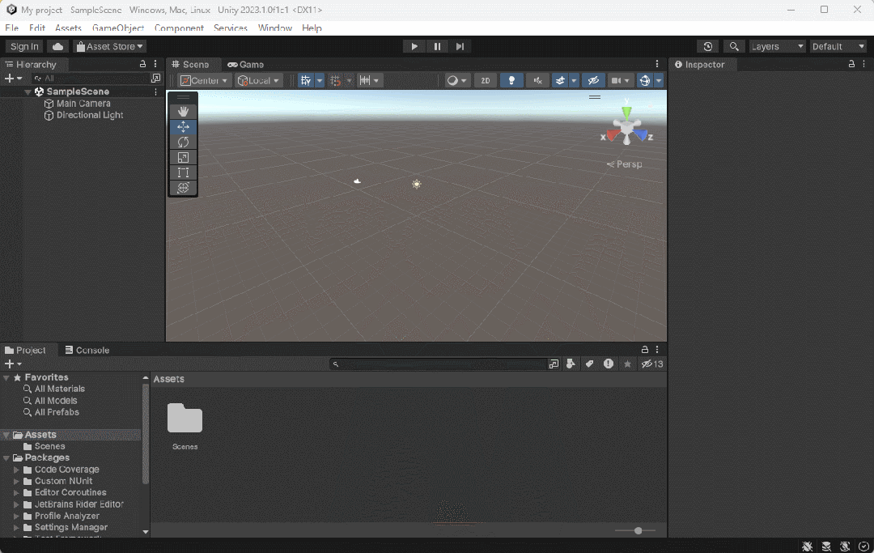This screenshot has width=874, height=553.
Task: Open the Undo History icon
Action: [708, 46]
